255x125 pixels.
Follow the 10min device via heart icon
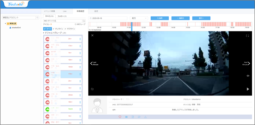tap(52, 68)
